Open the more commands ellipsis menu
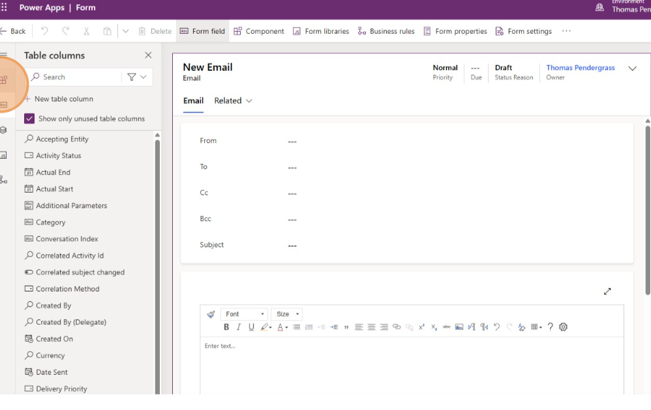651x410 pixels. click(566, 31)
